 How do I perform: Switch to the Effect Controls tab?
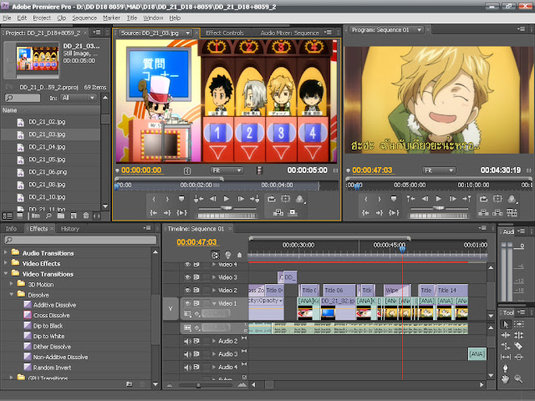pos(225,33)
